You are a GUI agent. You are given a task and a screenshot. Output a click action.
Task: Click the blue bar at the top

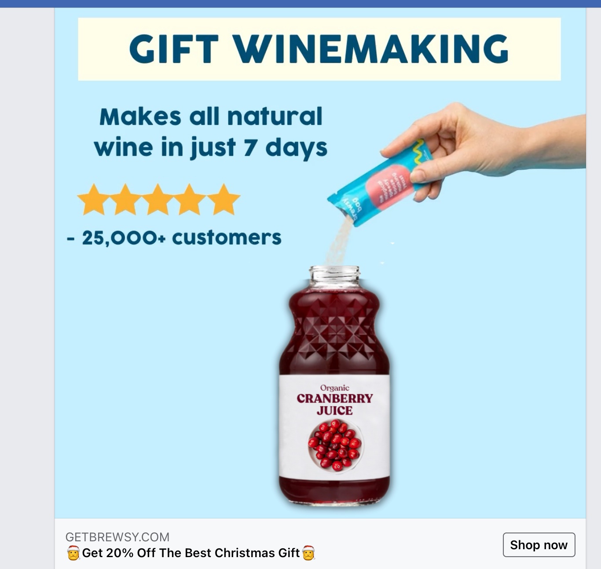[300, 4]
